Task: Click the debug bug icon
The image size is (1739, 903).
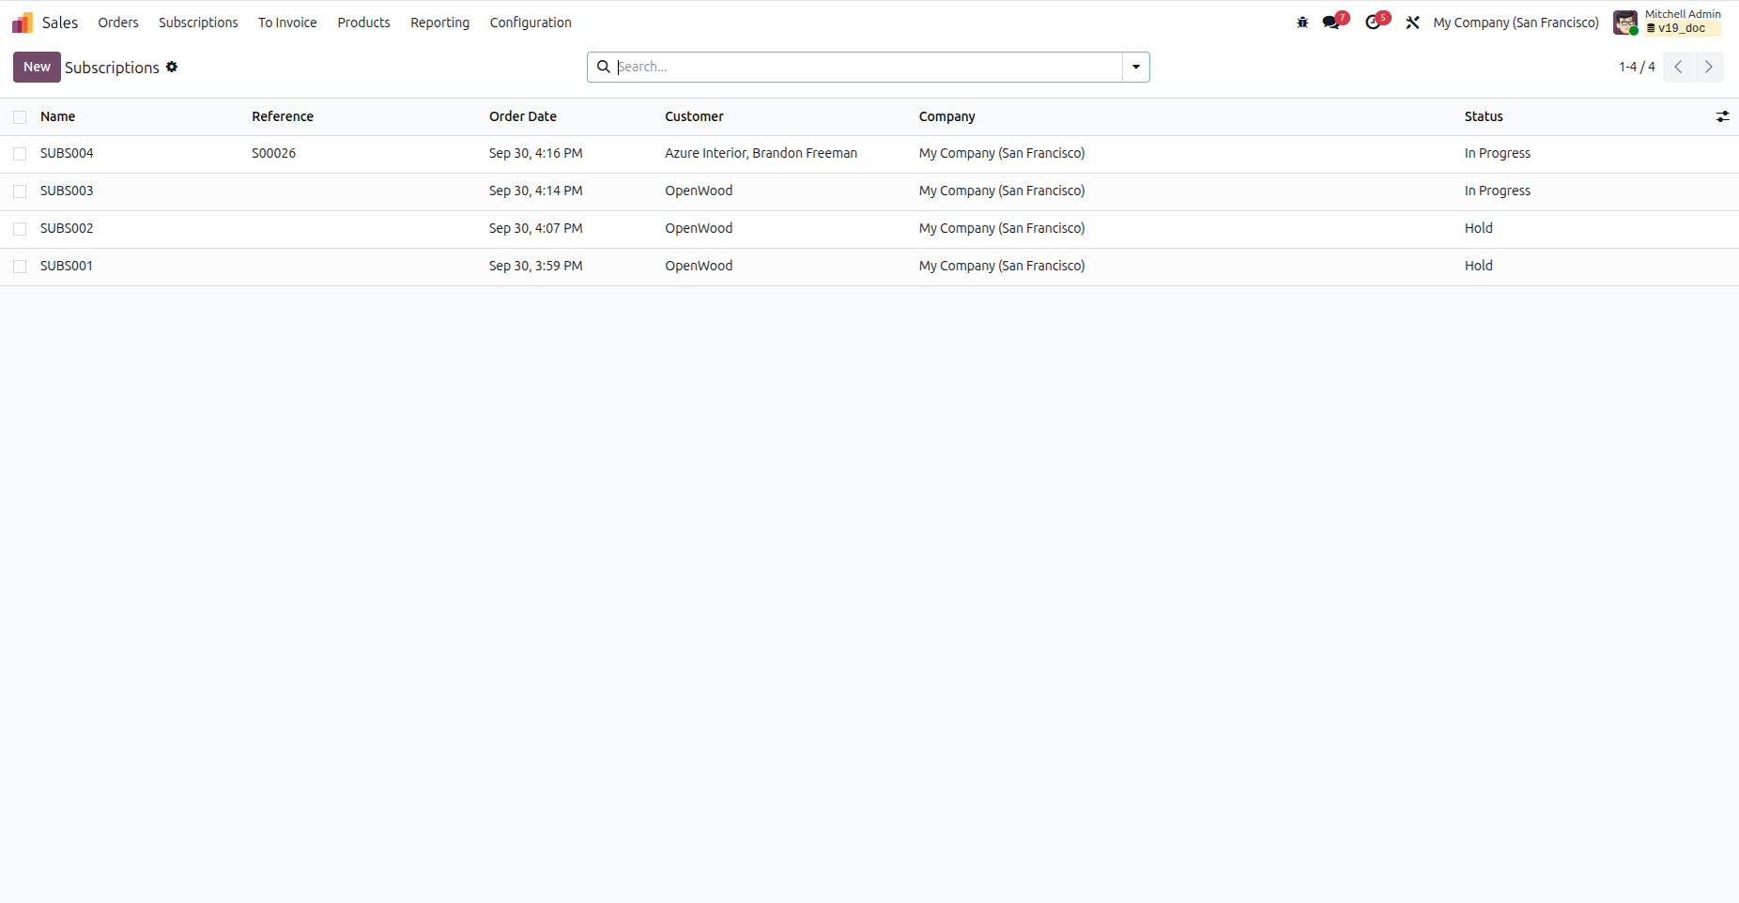Action: pyautogui.click(x=1302, y=23)
